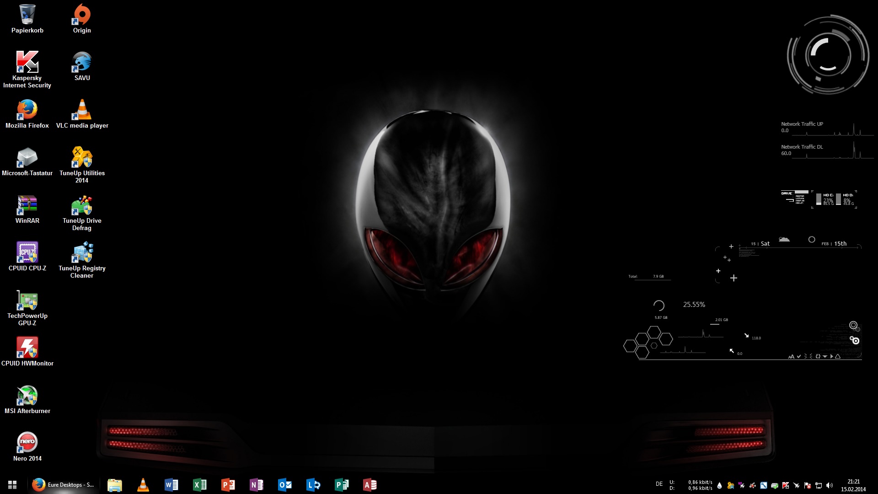Launch Lync from the taskbar

coord(313,485)
